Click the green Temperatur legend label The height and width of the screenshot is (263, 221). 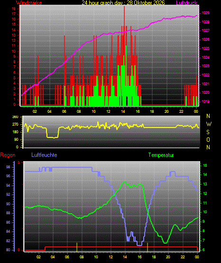161,155
